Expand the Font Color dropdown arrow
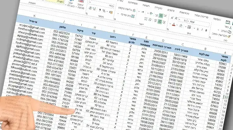Viewport: 233px width, 130px height. [x=170, y=24]
